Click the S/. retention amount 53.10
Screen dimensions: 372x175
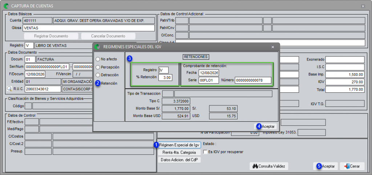(223, 109)
